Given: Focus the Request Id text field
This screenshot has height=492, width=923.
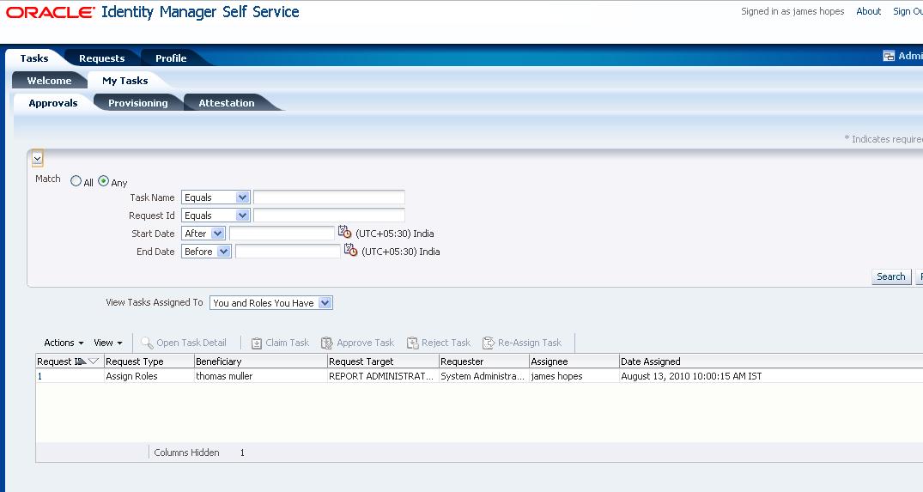Looking at the screenshot, I should click(329, 216).
